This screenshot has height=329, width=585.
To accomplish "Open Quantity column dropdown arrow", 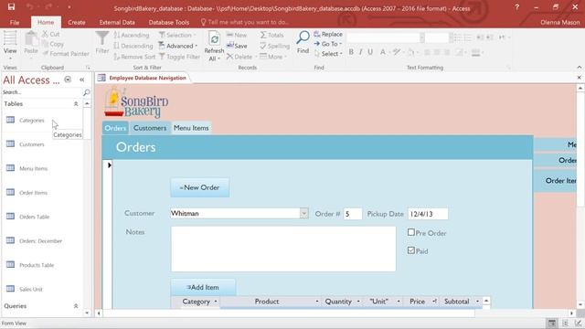I will (x=358, y=302).
